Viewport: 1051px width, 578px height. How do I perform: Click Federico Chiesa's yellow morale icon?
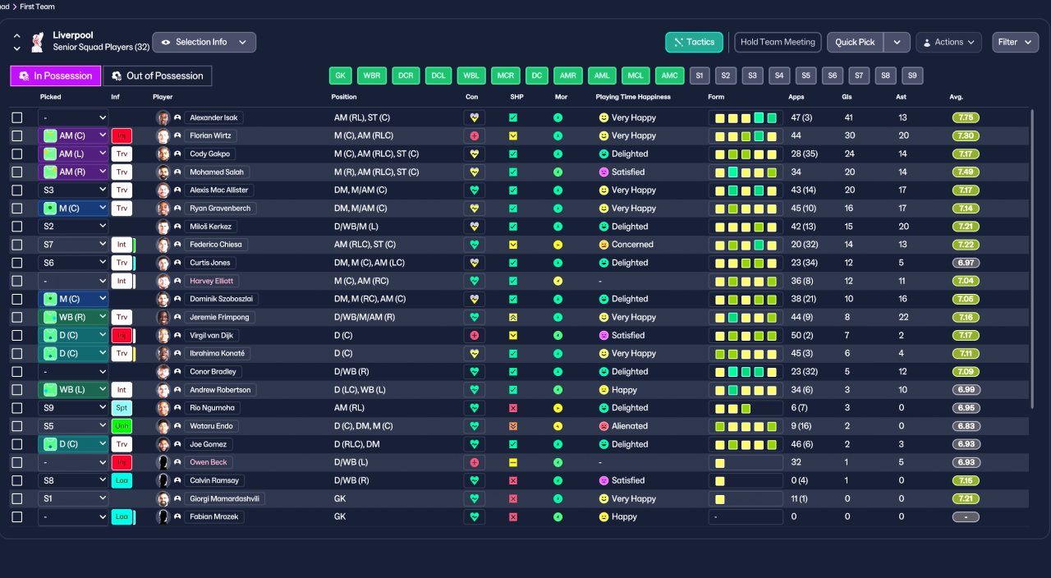(x=558, y=245)
